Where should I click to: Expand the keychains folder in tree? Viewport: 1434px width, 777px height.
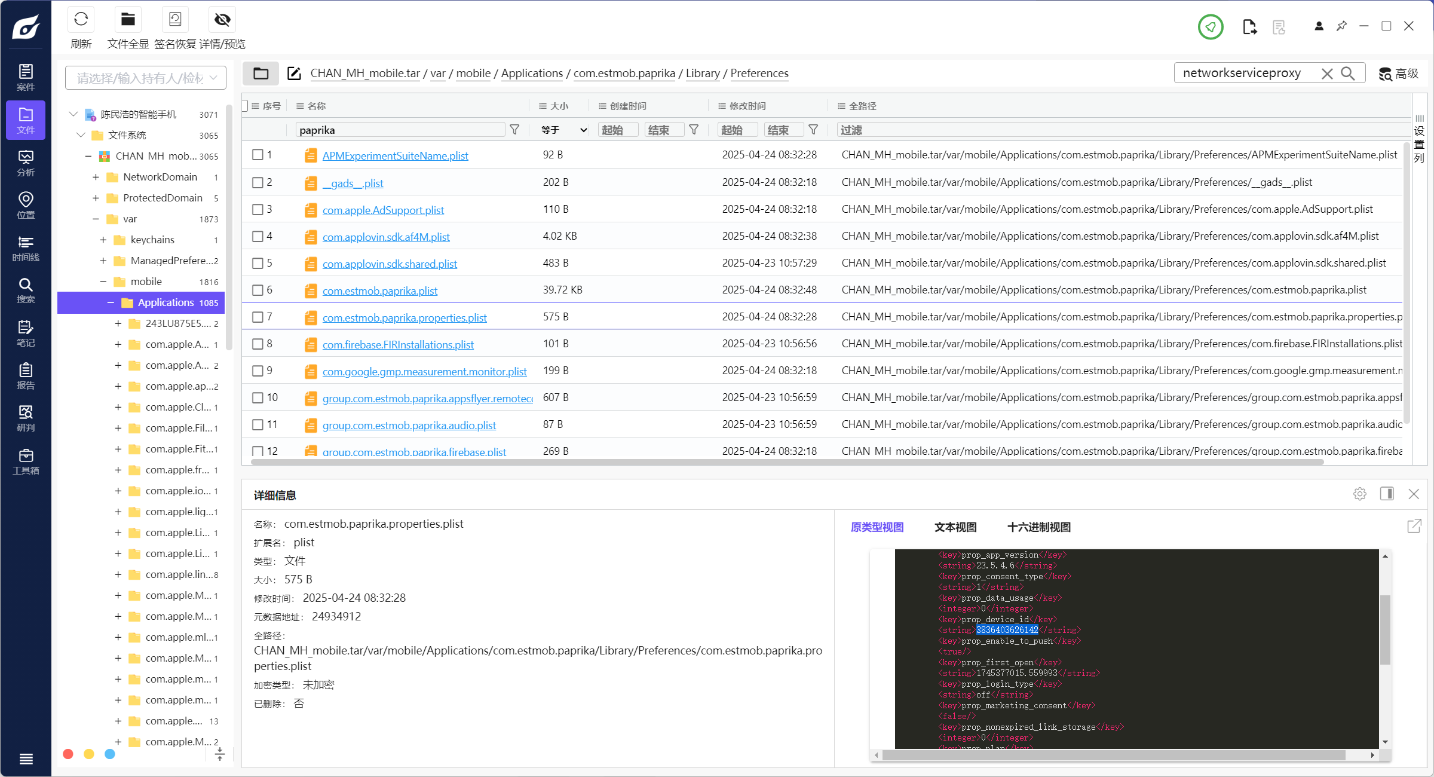point(103,240)
